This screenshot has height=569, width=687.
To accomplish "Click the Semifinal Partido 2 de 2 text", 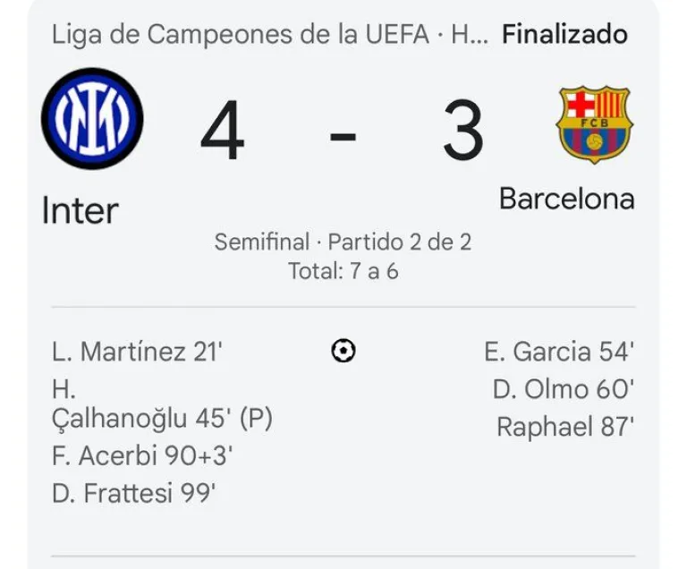I will point(343,242).
